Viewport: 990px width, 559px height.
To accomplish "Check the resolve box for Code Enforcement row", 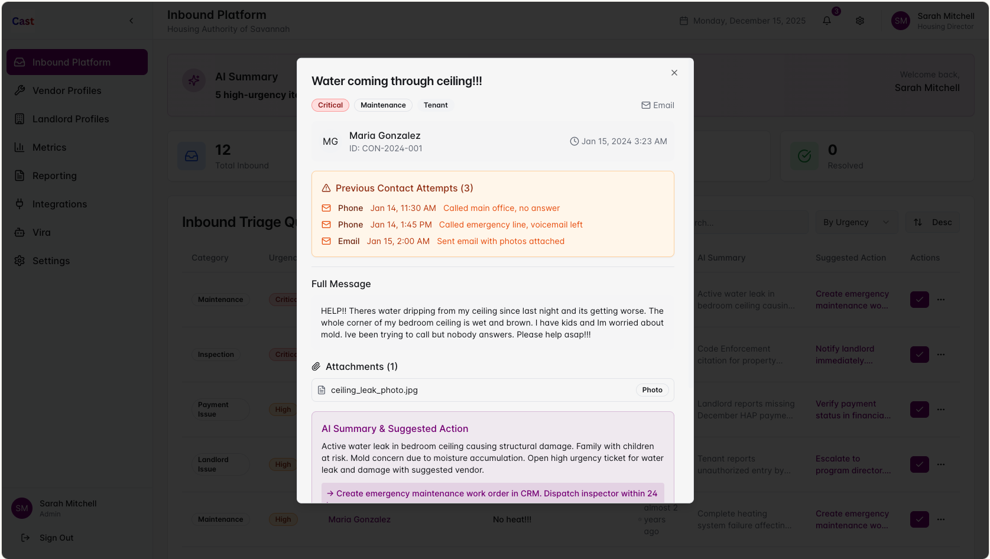I will 920,355.
